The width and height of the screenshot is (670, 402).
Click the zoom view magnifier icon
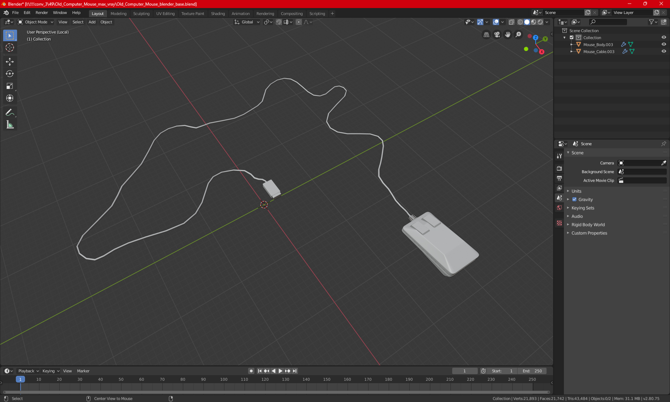tap(519, 35)
